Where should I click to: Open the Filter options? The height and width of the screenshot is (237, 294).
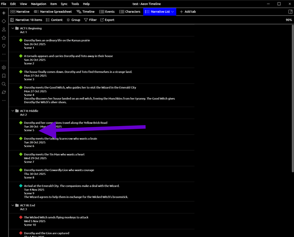[90, 20]
